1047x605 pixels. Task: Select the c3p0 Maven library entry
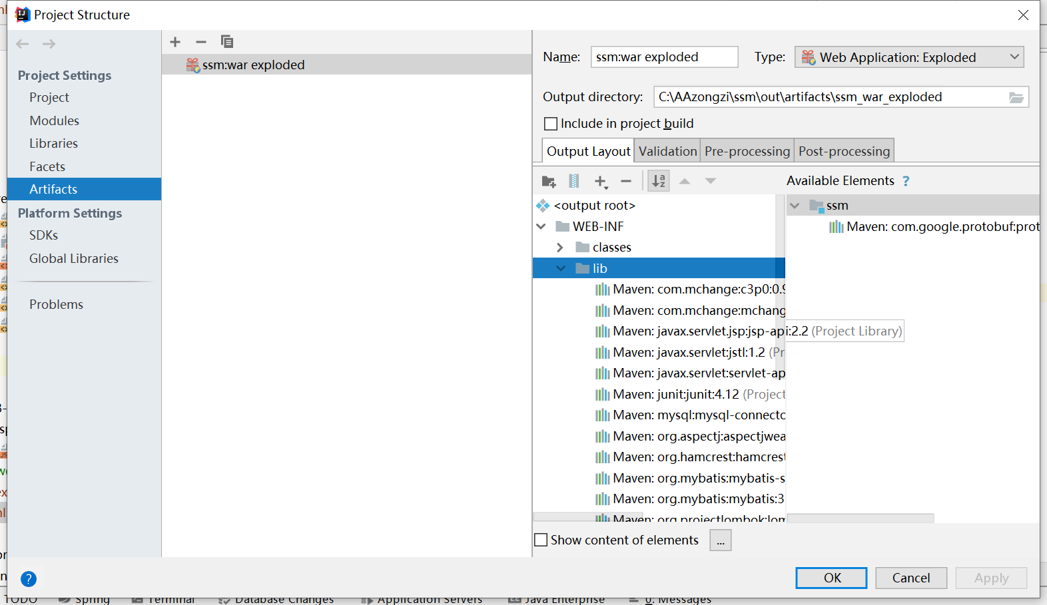690,290
